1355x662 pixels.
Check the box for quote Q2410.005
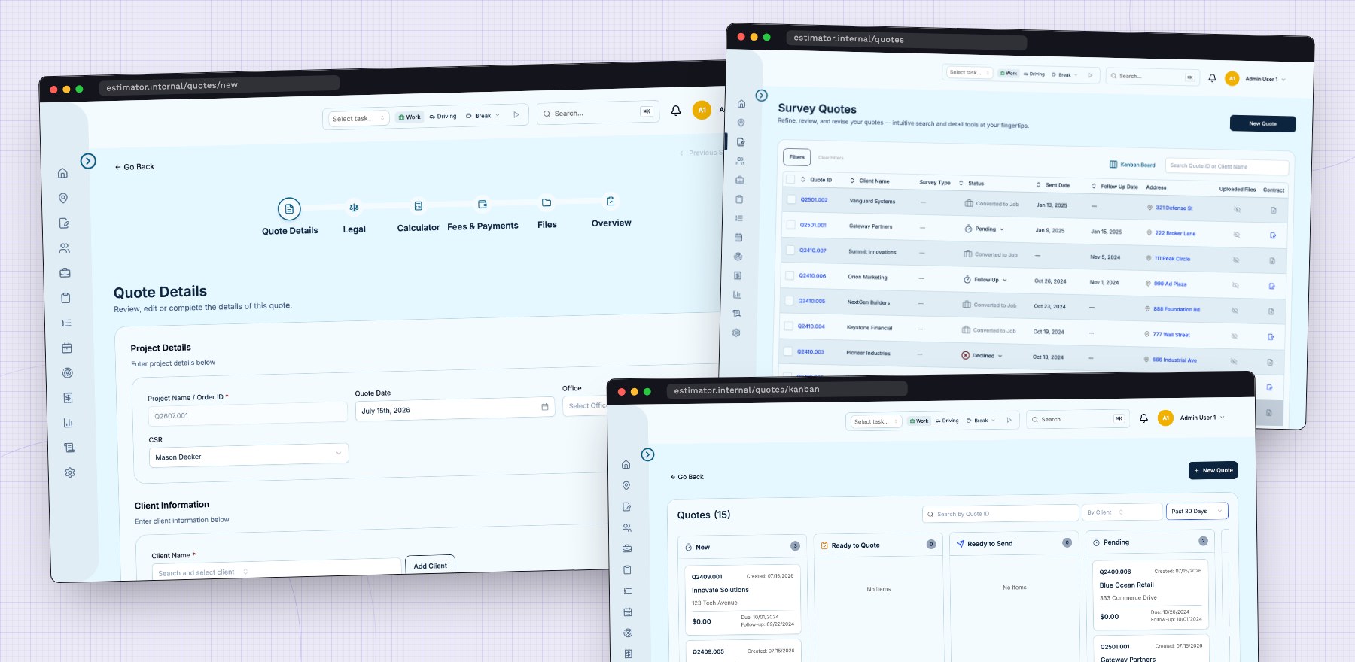(789, 300)
